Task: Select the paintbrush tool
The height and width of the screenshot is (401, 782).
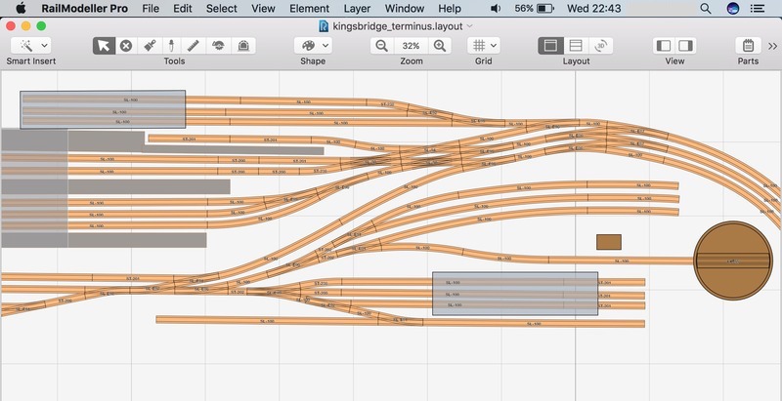Action: click(x=149, y=46)
